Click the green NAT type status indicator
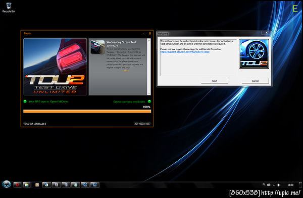 point(25,102)
